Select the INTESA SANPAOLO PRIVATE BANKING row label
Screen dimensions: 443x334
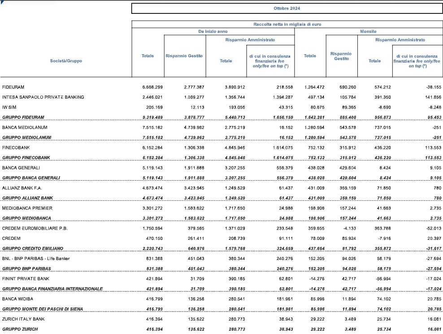(x=43, y=97)
